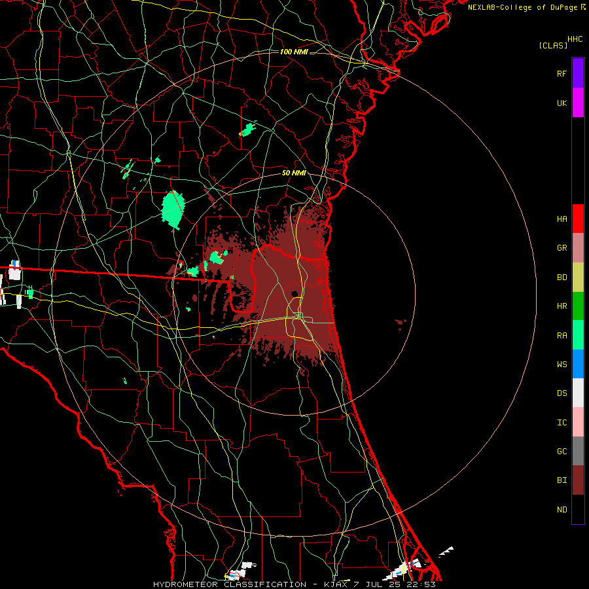Click the GR legend label
Screen dimensions: 589x589
562,248
